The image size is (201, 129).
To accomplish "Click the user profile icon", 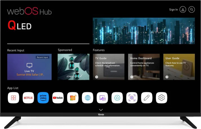I will pos(183,9).
